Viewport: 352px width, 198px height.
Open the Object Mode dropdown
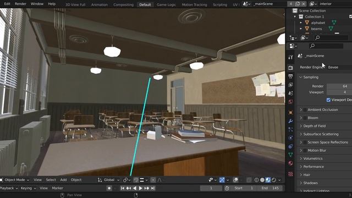pos(15,180)
